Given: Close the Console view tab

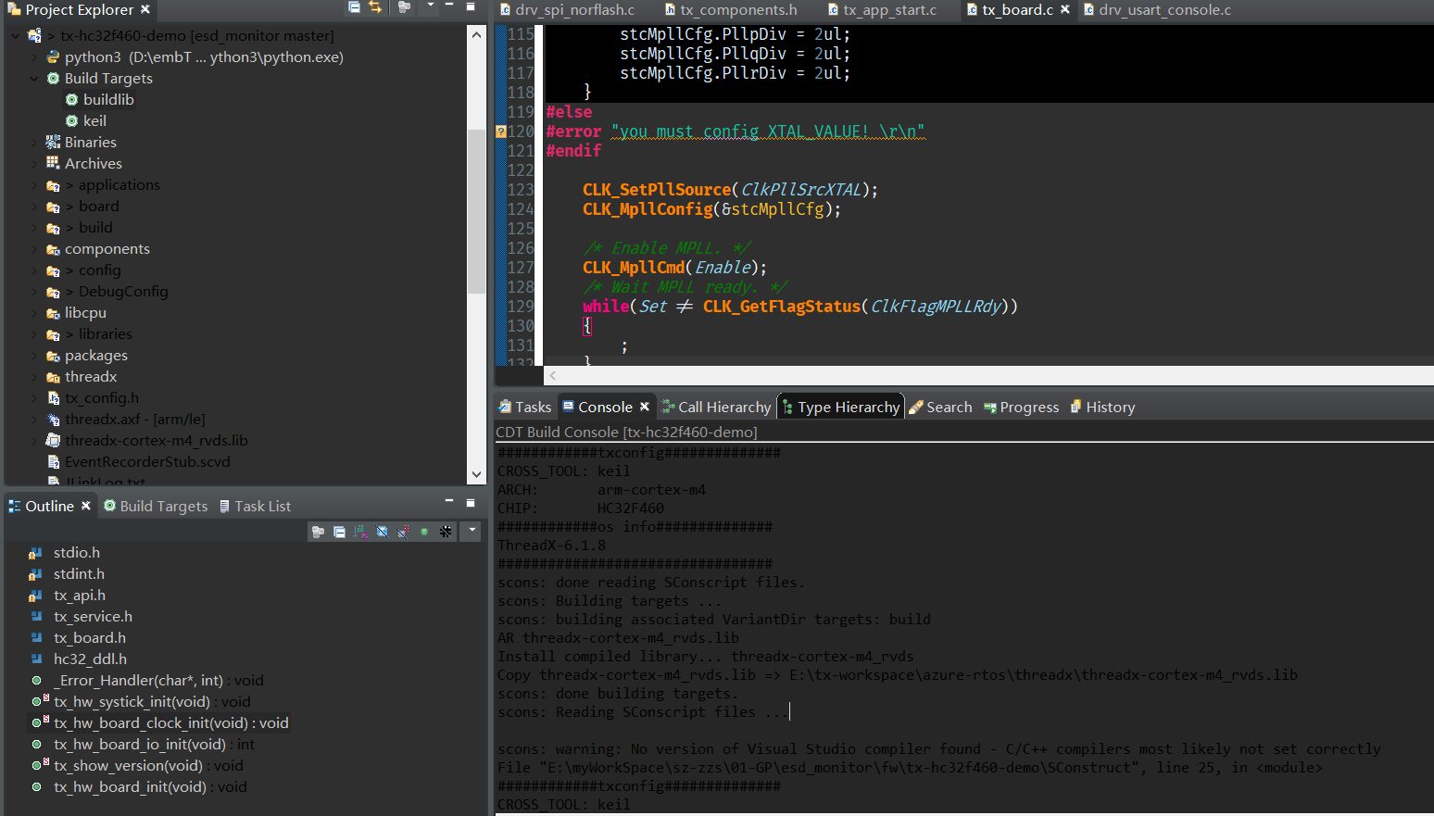Looking at the screenshot, I should pyautogui.click(x=645, y=407).
